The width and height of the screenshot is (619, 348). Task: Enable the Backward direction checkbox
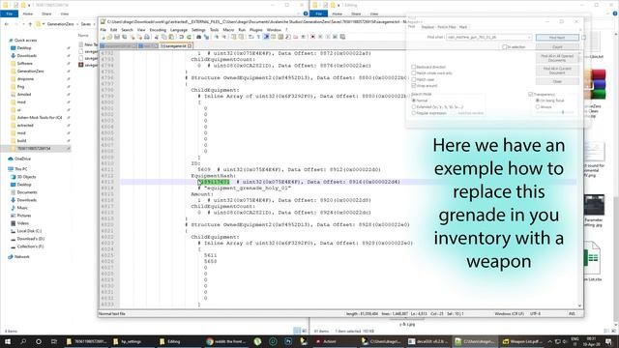click(414, 67)
